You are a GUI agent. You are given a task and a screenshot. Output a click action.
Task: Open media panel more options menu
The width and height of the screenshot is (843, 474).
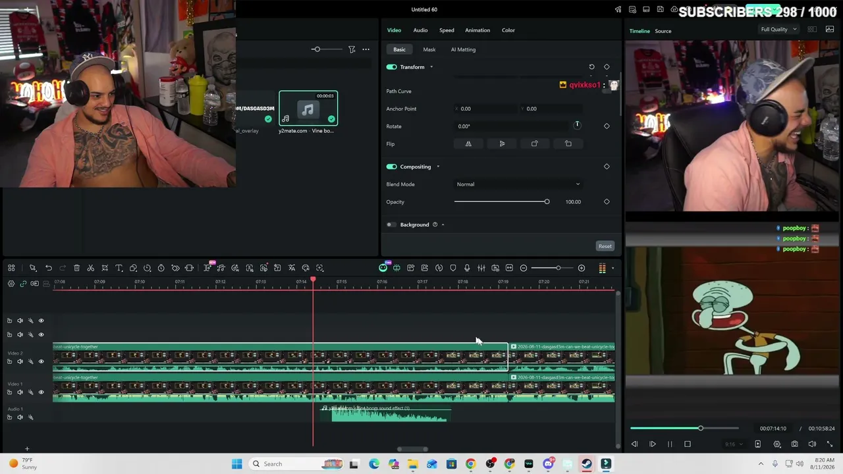[366, 49]
